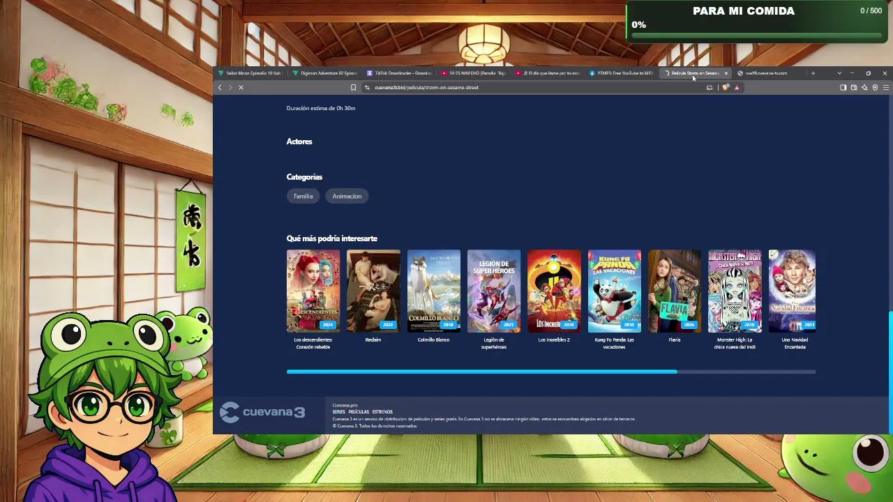Click the 'Duración estima de 0h 30m' text
The width and height of the screenshot is (893, 502).
tap(321, 108)
